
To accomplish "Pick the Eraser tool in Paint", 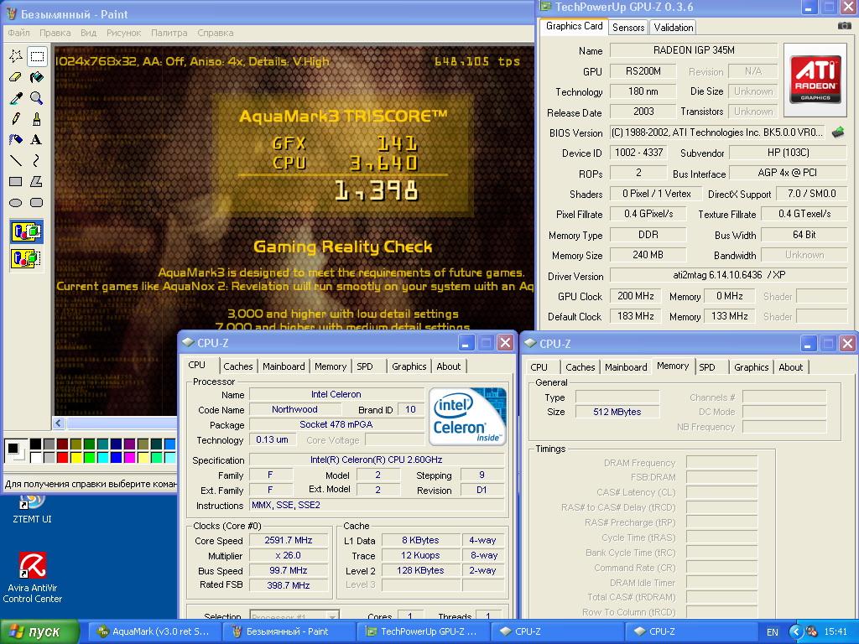I will pyautogui.click(x=15, y=76).
